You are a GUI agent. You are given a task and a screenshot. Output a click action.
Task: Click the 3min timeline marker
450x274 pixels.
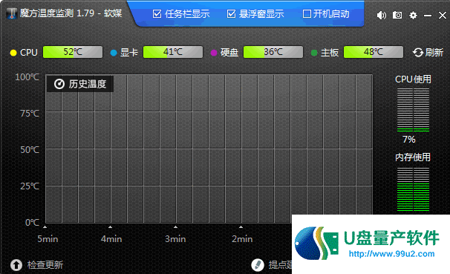click(x=175, y=238)
